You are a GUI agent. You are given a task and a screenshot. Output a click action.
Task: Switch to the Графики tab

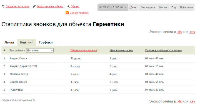(46, 43)
